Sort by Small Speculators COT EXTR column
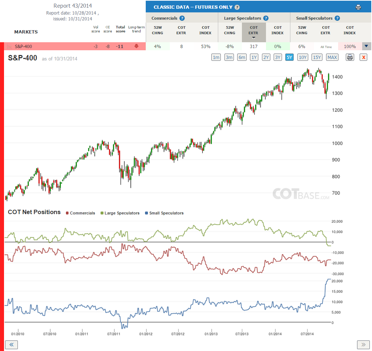372x351 pixels. click(325, 30)
